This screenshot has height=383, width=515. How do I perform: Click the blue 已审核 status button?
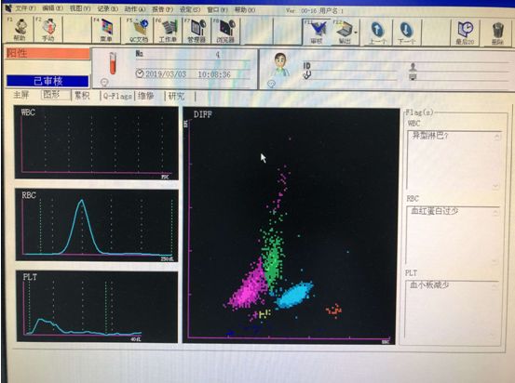tap(47, 81)
